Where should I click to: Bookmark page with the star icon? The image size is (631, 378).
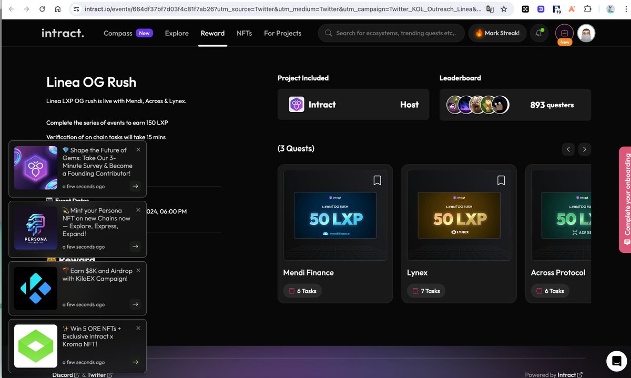504,9
